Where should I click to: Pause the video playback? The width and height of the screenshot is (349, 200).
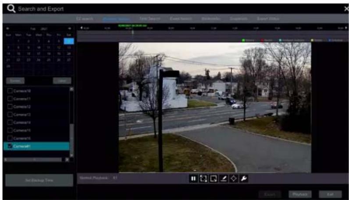coord(193,179)
